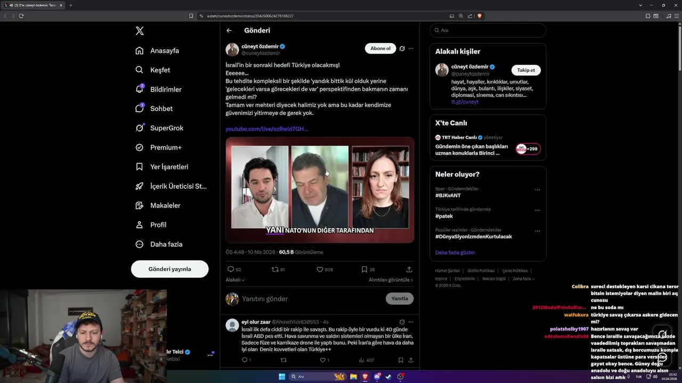The width and height of the screenshot is (682, 383).
Task: Open İçerik Üreticisi Stüdyosu item
Action: [171, 186]
